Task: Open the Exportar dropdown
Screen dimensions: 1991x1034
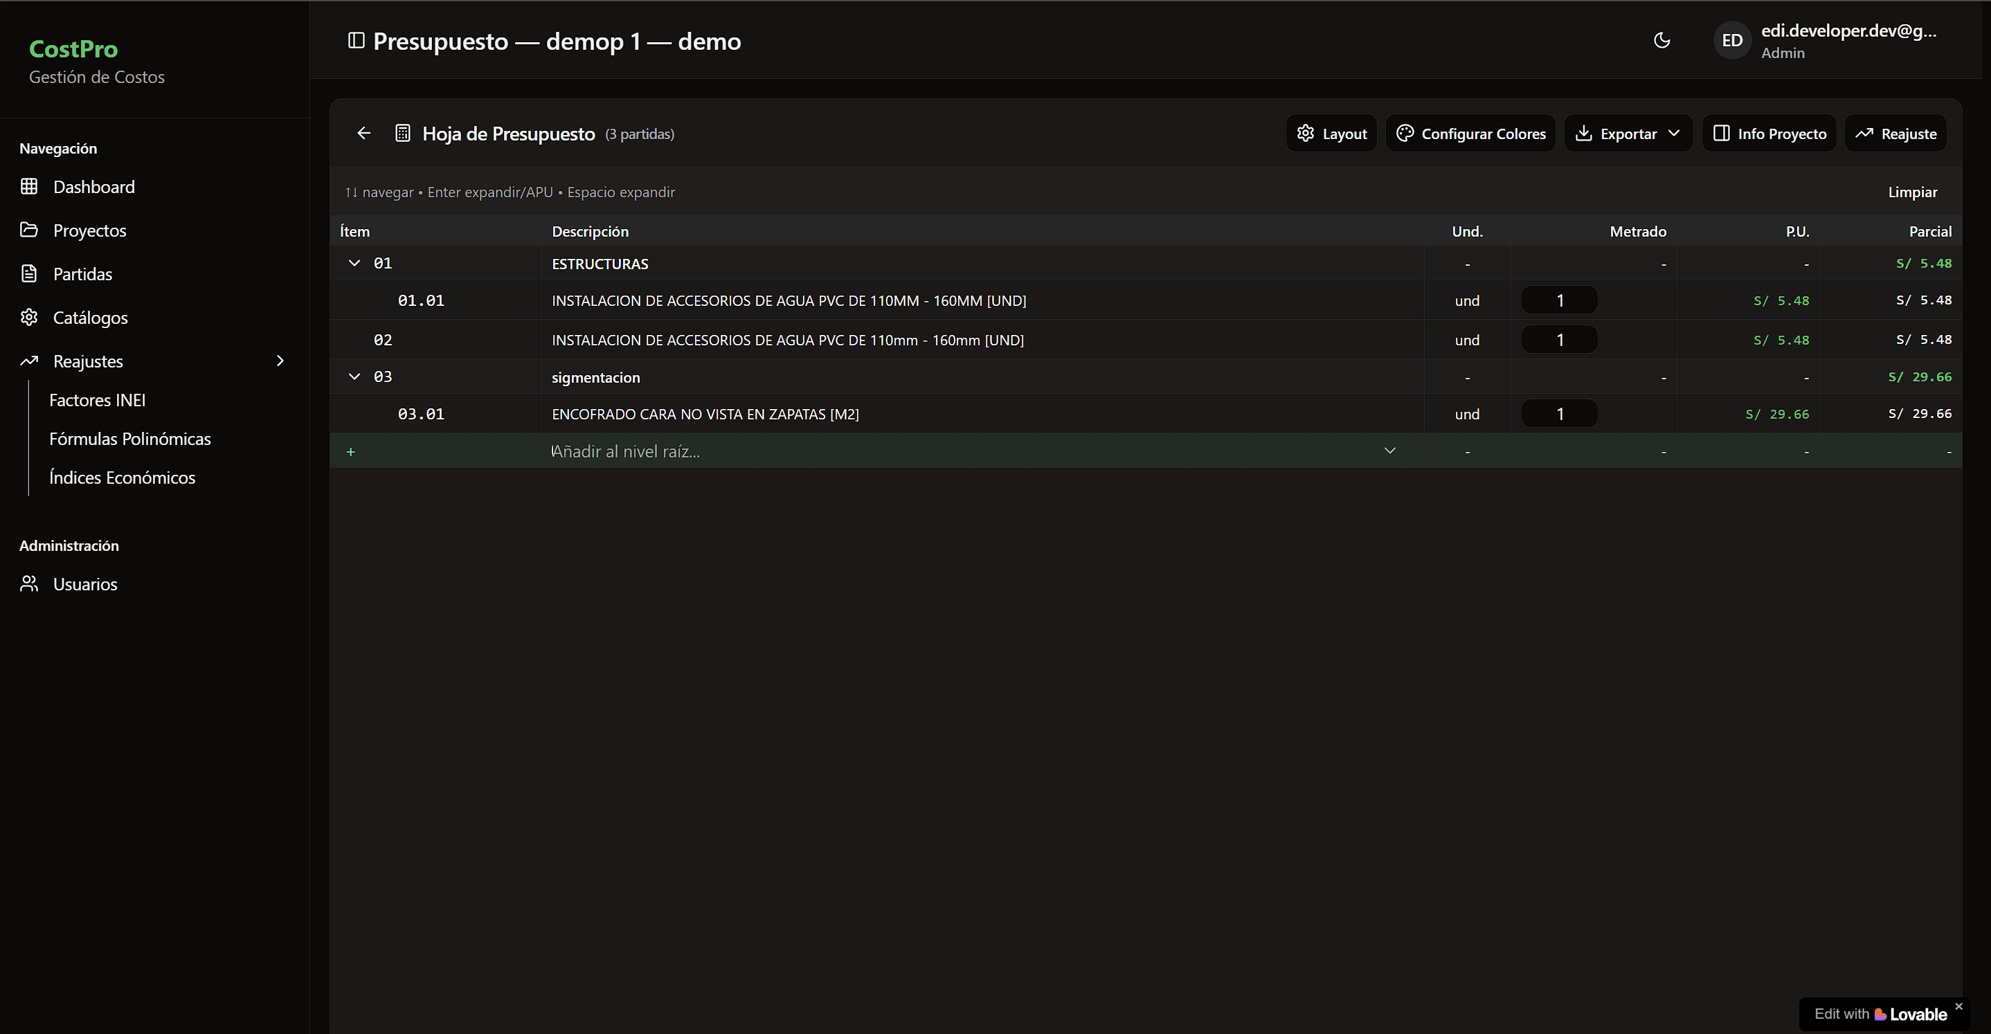Action: [x=1628, y=134]
